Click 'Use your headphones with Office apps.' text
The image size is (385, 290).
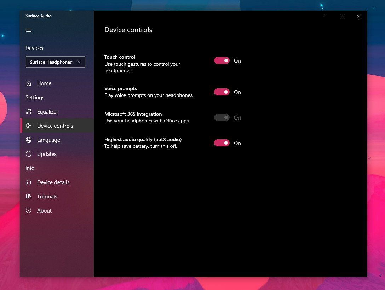(147, 121)
